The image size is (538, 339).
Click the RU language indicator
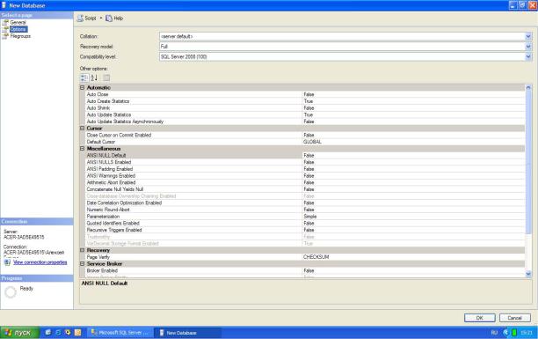(494, 333)
